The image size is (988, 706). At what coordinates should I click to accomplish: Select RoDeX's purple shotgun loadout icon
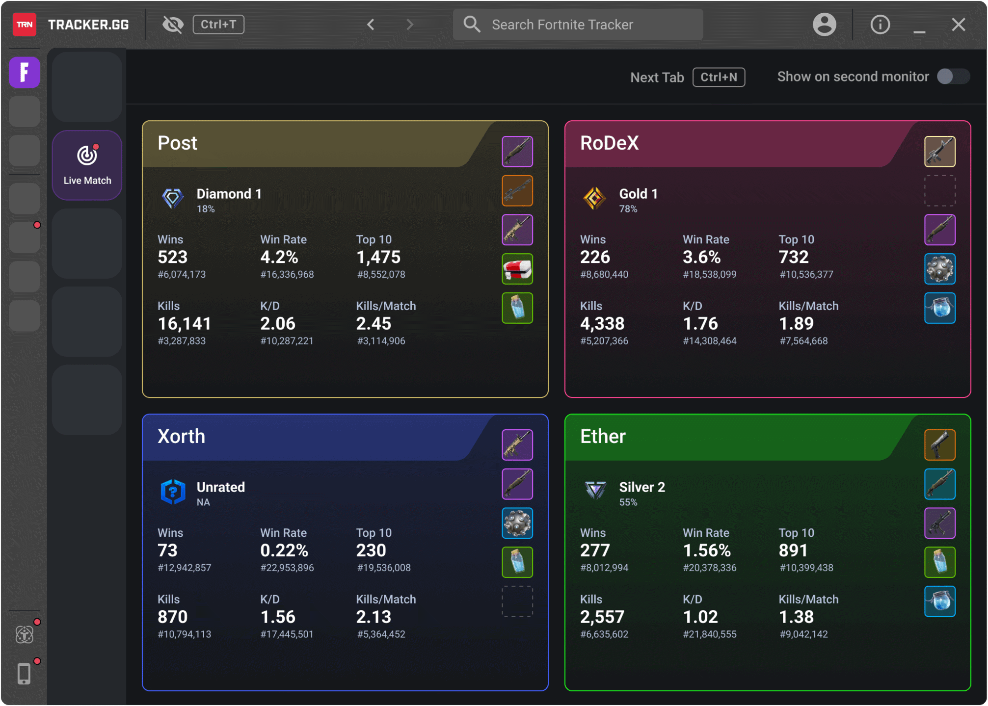tap(940, 230)
